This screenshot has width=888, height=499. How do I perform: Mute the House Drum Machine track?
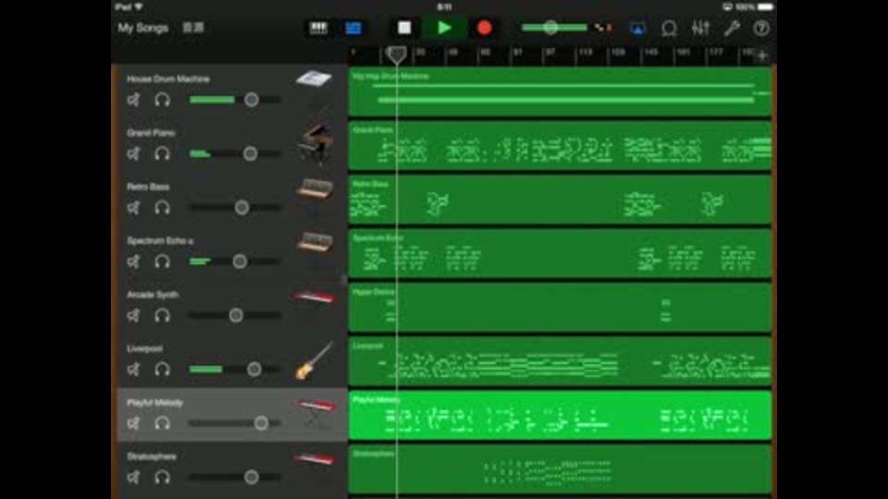[x=133, y=100]
